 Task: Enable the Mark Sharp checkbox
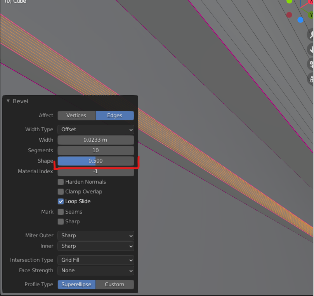pyautogui.click(x=61, y=221)
